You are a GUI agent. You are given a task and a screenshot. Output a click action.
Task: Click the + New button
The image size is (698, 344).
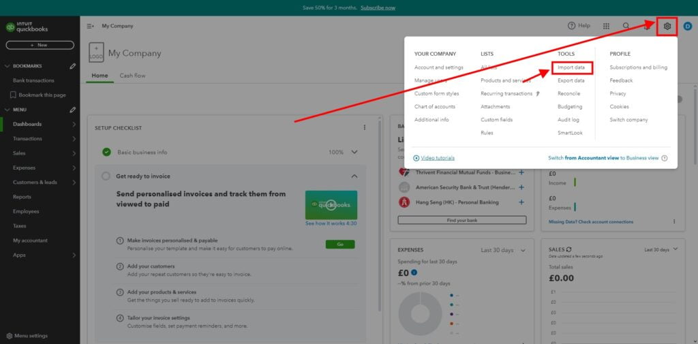point(40,45)
